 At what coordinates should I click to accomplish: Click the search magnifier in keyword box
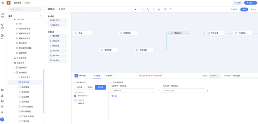tap(40, 9)
